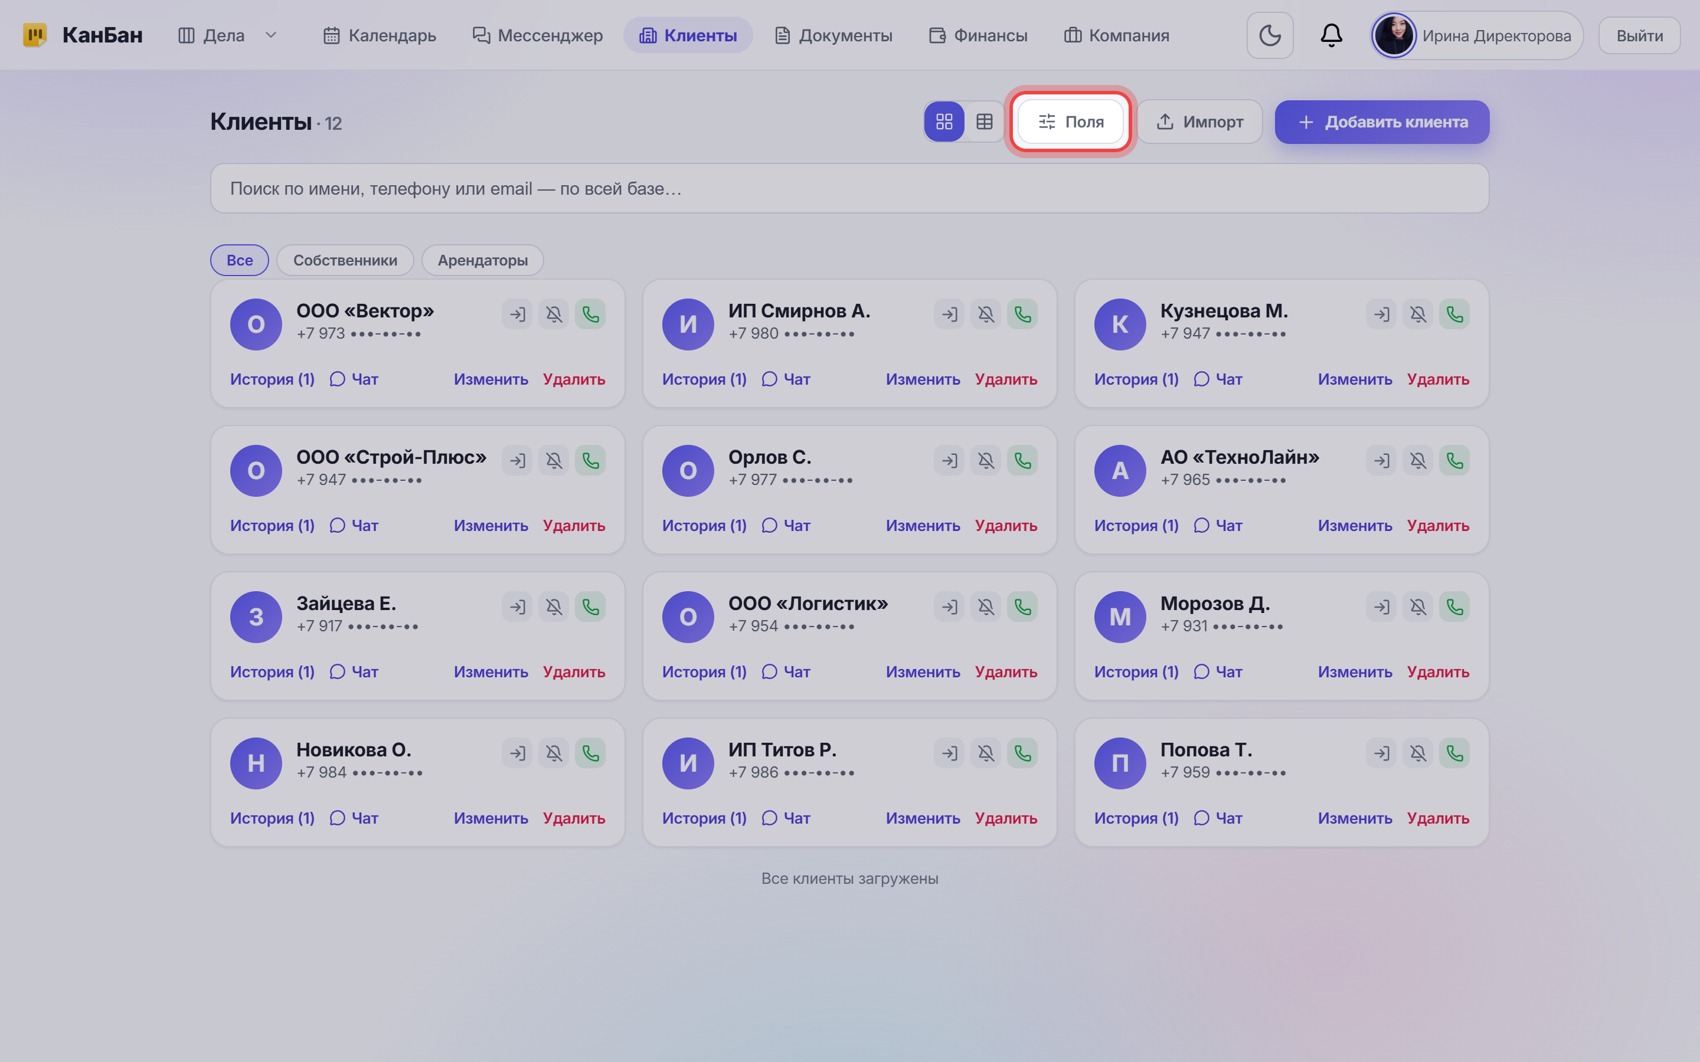Open the Поля field settings
The image size is (1700, 1062).
1071,122
